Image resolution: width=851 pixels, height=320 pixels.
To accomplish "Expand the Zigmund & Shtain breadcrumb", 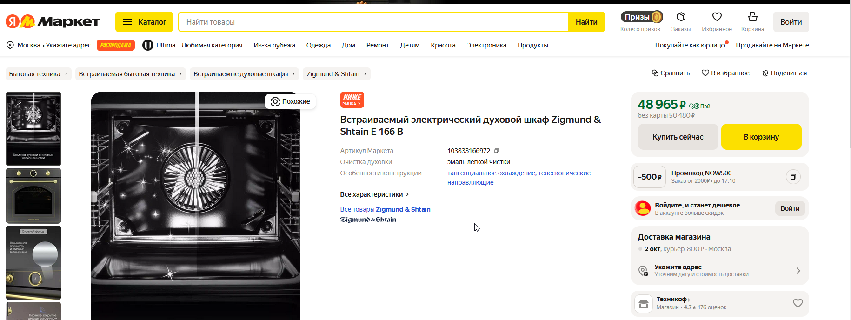I will (x=337, y=74).
